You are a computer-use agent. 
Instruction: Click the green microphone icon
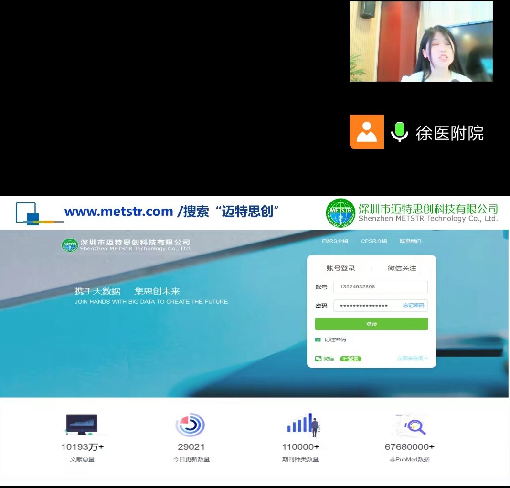click(x=399, y=132)
